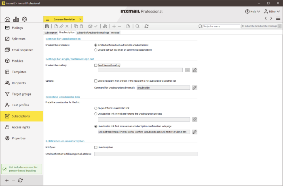Open the Help dropdown

tap(253, 12)
